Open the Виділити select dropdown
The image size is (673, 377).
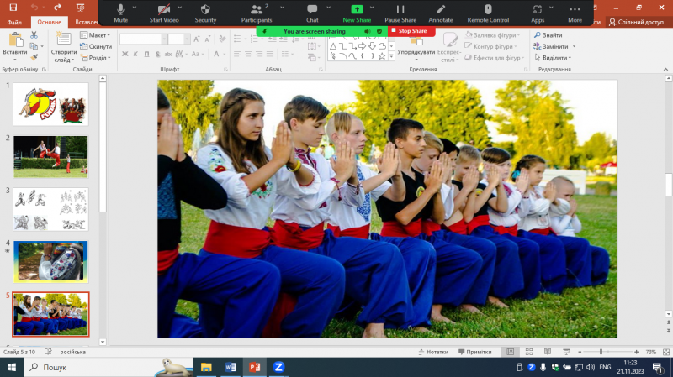click(553, 57)
